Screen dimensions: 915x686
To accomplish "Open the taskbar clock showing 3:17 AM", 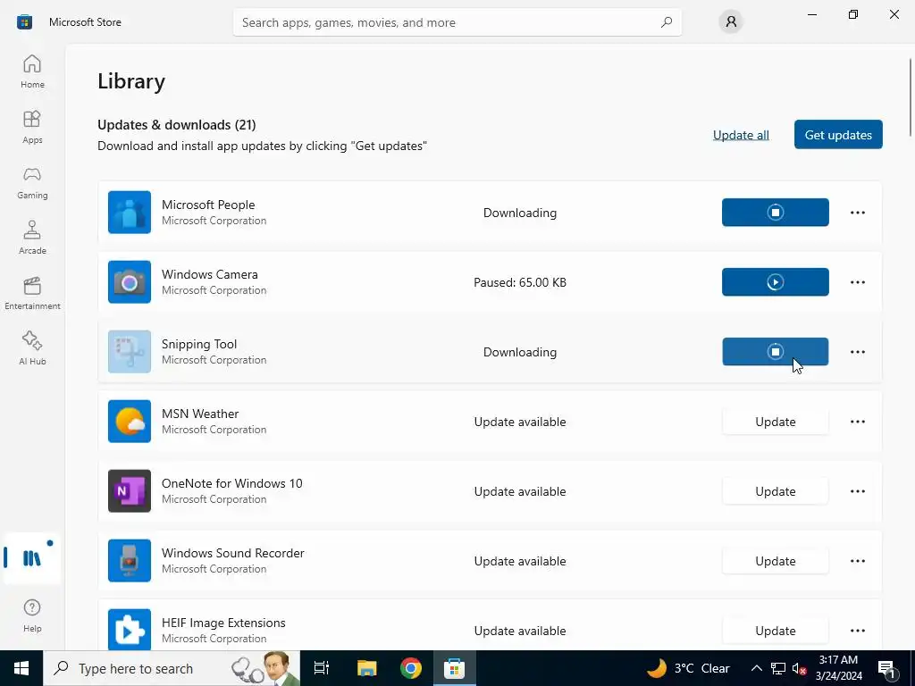I will 838,668.
